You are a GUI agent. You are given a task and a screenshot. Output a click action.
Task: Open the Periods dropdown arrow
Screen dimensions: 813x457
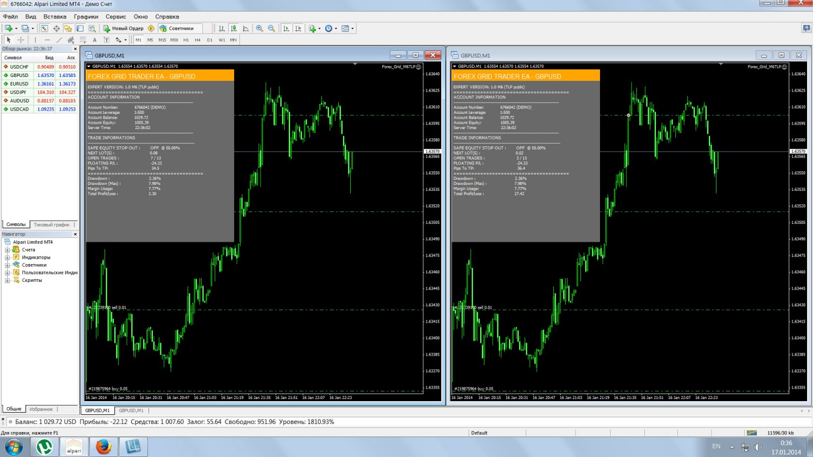(336, 28)
